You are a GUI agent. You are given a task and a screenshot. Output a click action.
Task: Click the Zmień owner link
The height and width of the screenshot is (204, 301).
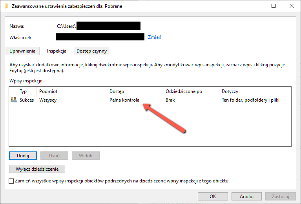click(x=155, y=37)
